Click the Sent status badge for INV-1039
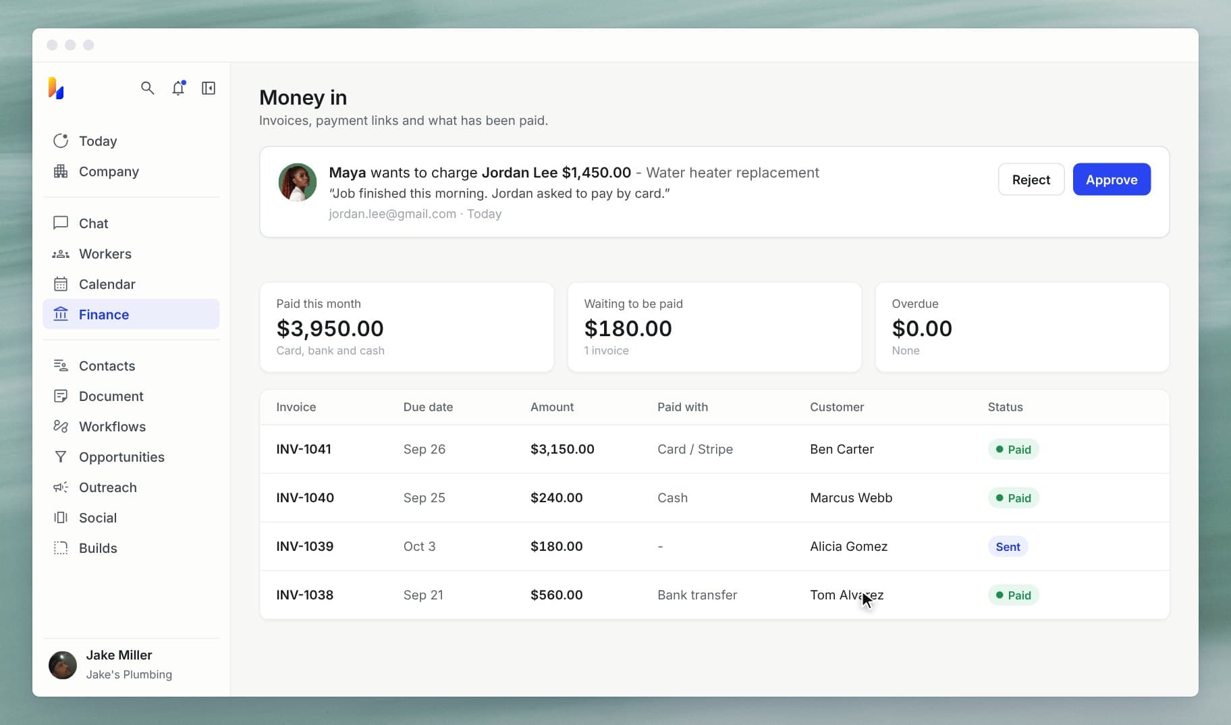Viewport: 1231px width, 725px height. point(1008,547)
